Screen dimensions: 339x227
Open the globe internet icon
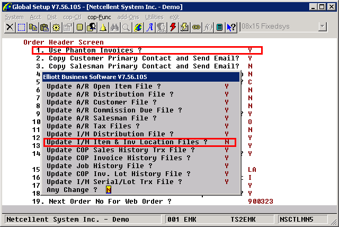(x=138, y=28)
